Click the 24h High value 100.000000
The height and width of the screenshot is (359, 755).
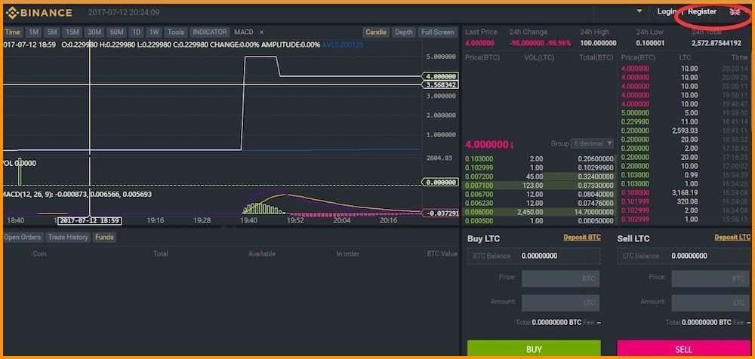(x=598, y=43)
